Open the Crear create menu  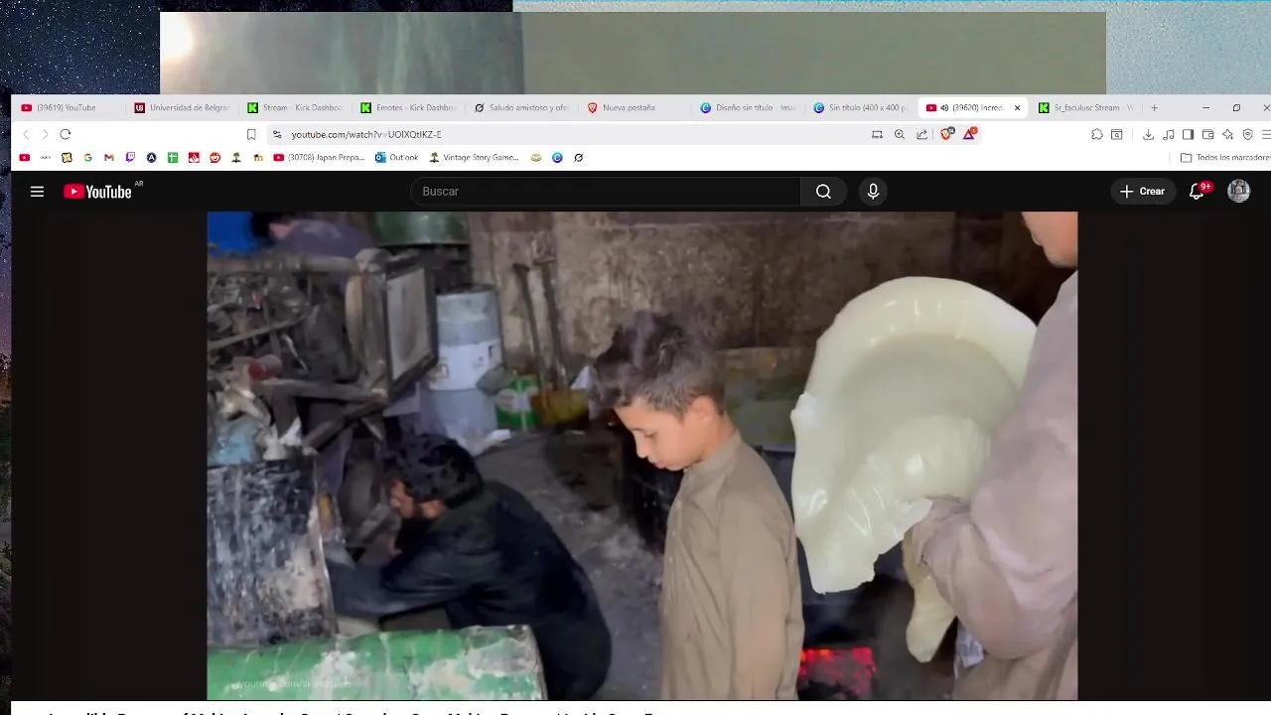(x=1143, y=192)
